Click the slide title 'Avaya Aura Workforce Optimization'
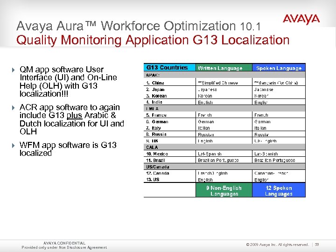The image size is (336, 252). tap(139, 26)
